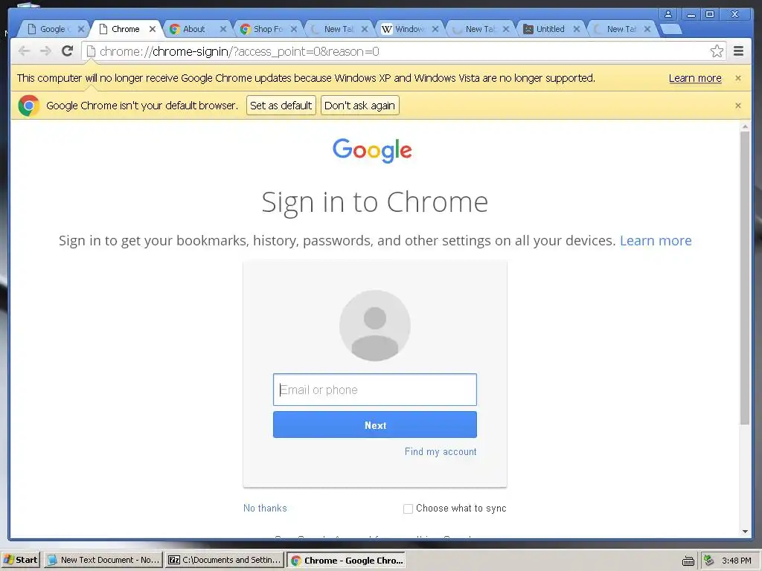Open Find my account link
The width and height of the screenshot is (762, 571).
(441, 451)
